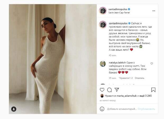Like the post with heart icon
Screen dimensions: 164x119
pos(102,90)
